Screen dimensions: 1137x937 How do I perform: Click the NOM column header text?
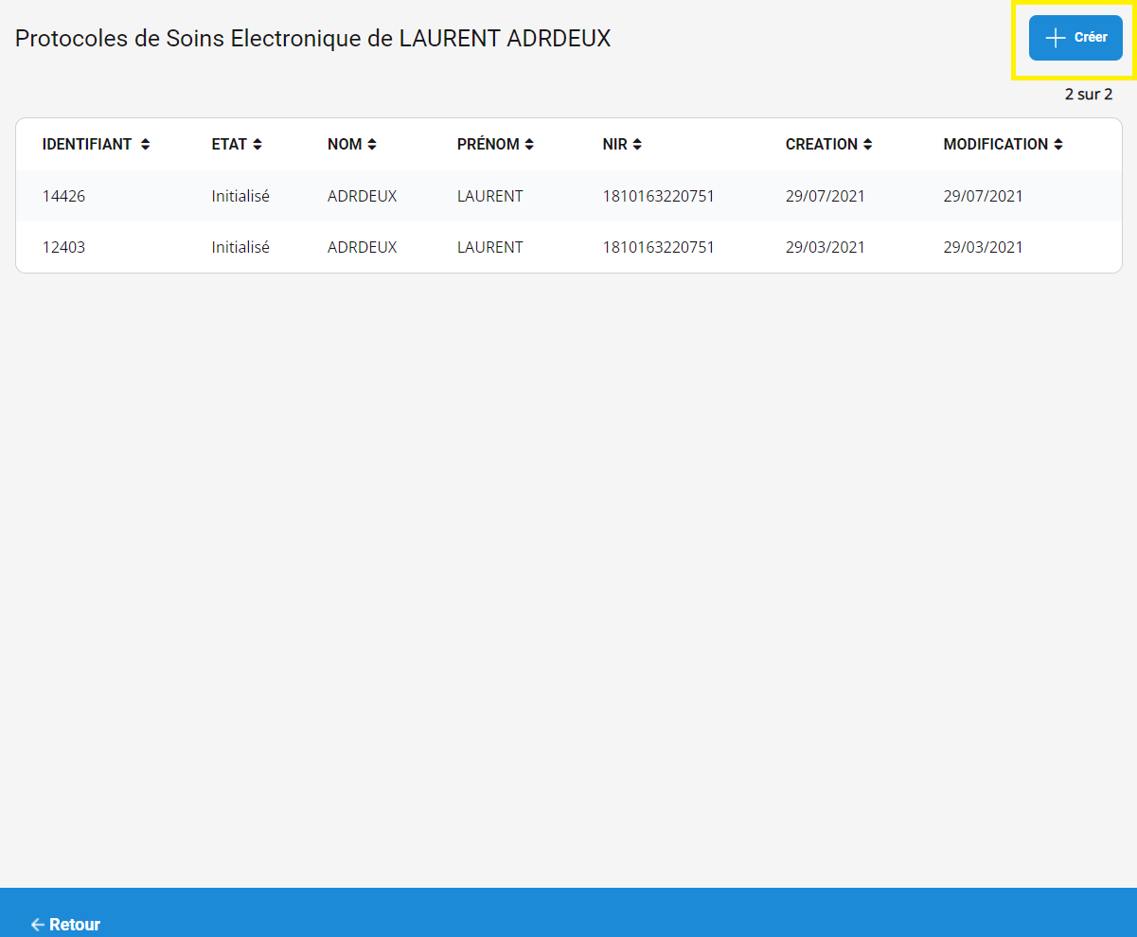pyautogui.click(x=345, y=145)
